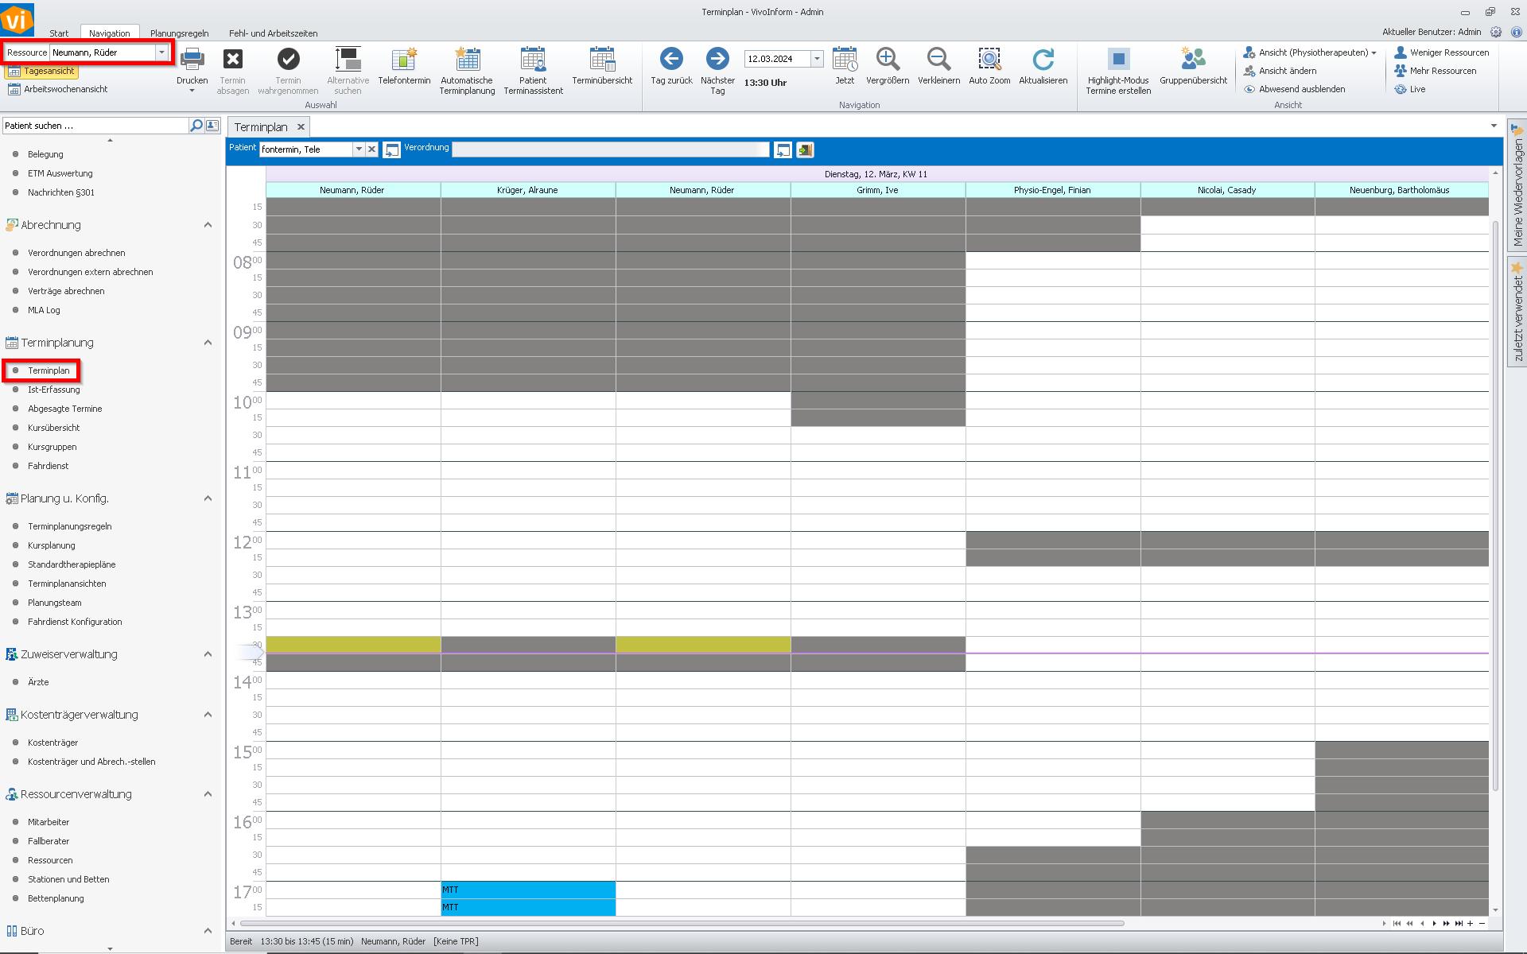Viewport: 1527px width, 954px height.
Task: Click the blue MTT appointment at 17:00
Action: 527,890
